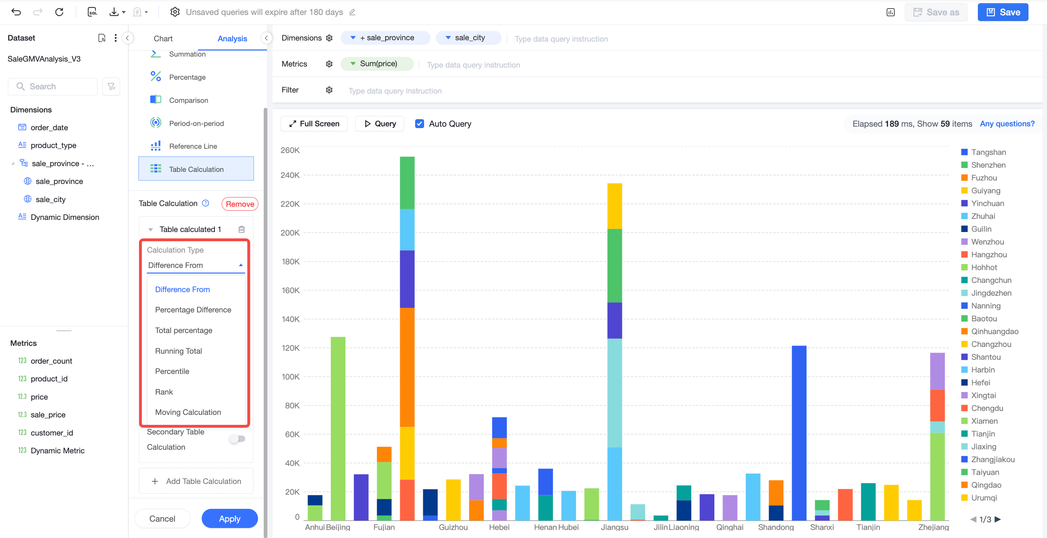Open the Dimensions settings gear
The image size is (1047, 538).
(x=329, y=38)
